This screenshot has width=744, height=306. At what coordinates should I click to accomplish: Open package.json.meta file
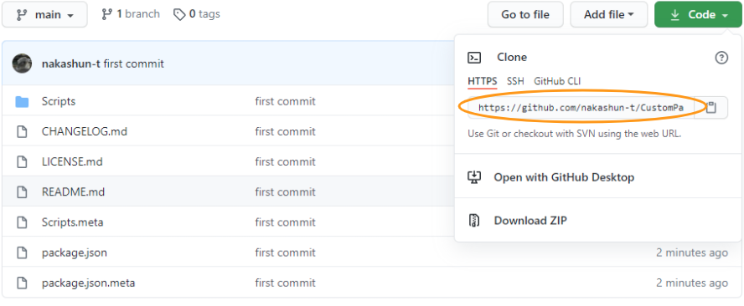coord(88,283)
